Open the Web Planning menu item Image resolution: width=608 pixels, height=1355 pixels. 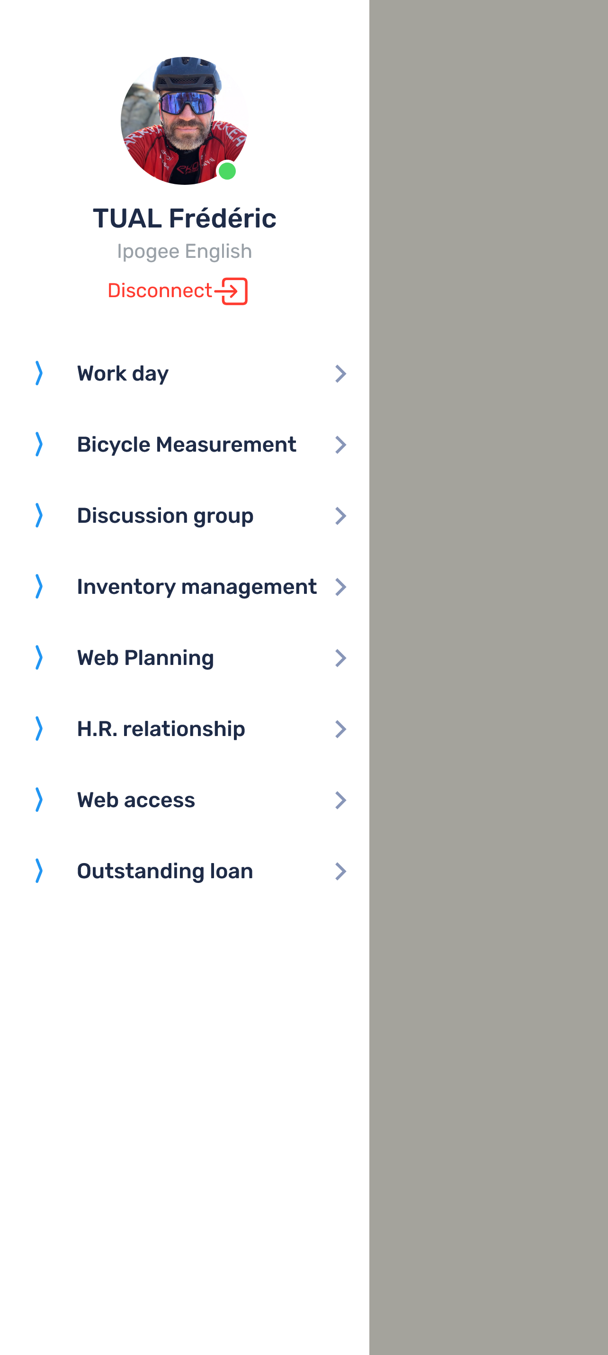[185, 657]
